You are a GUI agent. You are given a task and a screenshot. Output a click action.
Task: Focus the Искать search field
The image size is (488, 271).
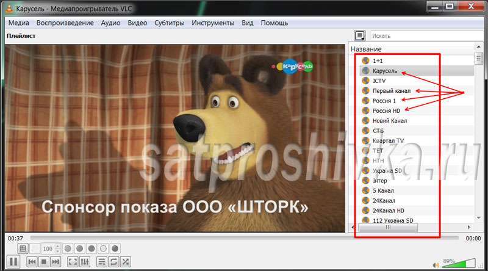coord(426,36)
